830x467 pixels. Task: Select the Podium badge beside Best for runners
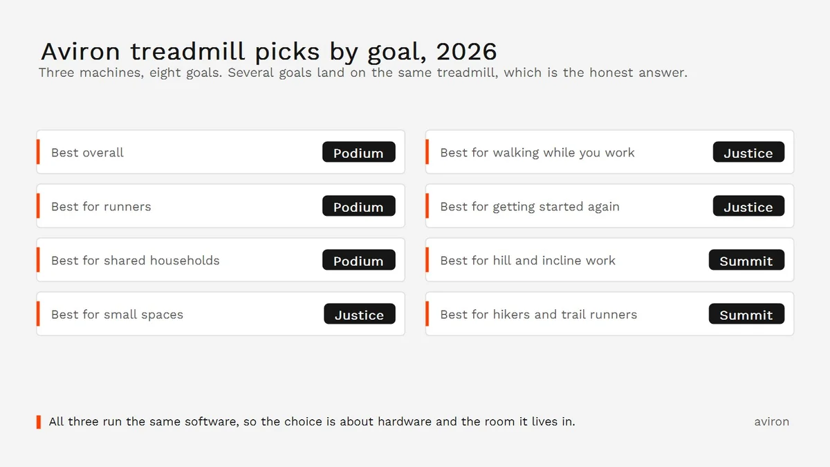(359, 206)
